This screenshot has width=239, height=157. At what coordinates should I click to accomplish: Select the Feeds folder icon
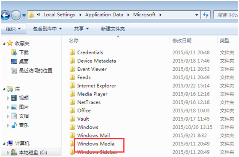tap(72, 77)
